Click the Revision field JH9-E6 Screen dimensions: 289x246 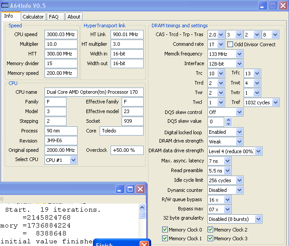point(61,141)
